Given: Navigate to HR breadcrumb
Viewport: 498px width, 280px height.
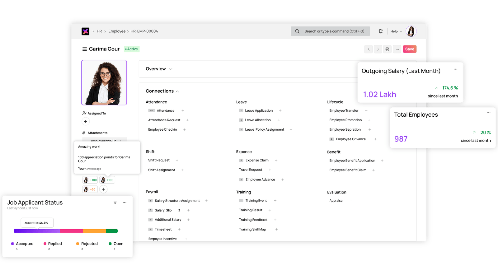Looking at the screenshot, I should point(99,31).
